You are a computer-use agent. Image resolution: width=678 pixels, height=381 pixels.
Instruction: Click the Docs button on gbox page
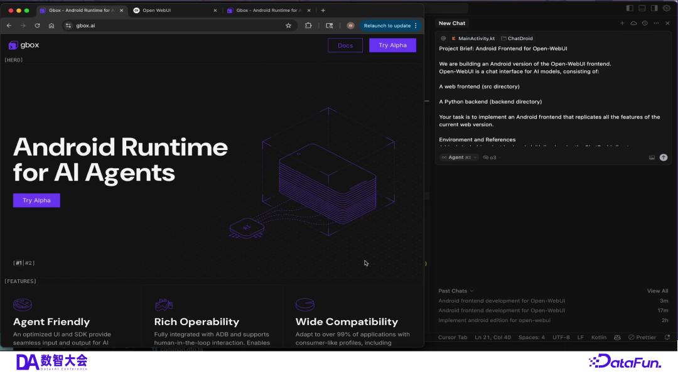[x=345, y=45]
